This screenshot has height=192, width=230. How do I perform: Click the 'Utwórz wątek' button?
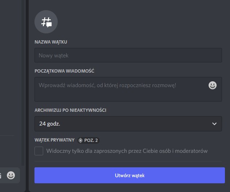[130, 175]
